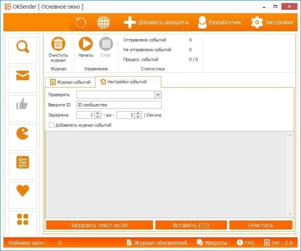
Task: Click Отправлено событий statistic label
Action: click(145, 40)
